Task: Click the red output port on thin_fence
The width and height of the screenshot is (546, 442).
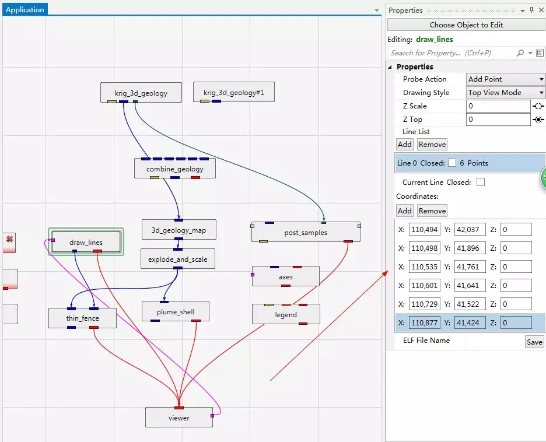Action: (x=94, y=327)
